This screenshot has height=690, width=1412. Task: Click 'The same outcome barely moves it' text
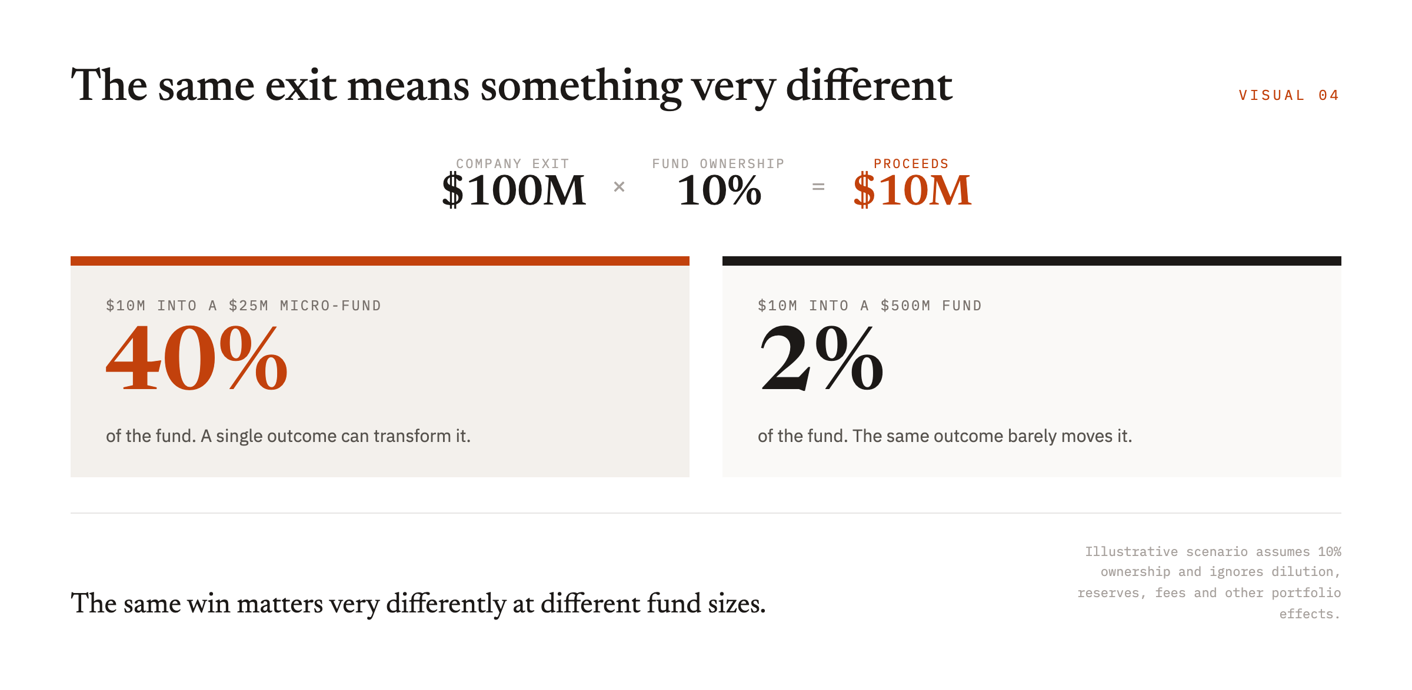[992, 436]
